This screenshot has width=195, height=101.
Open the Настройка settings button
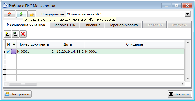tap(18, 94)
